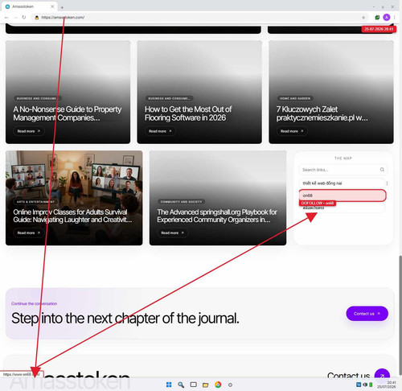Click Business and Consumer tag on Flooring card

[169, 98]
